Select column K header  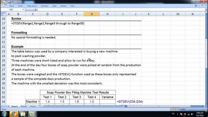pyautogui.click(x=149, y=14)
